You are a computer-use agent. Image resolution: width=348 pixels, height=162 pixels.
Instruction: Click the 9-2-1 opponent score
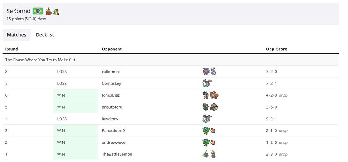[x=271, y=119]
